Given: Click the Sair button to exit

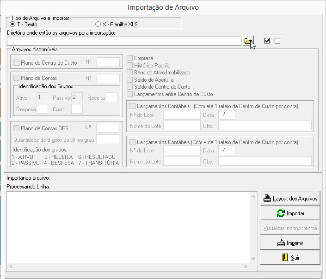Looking at the screenshot, I should coord(290,257).
